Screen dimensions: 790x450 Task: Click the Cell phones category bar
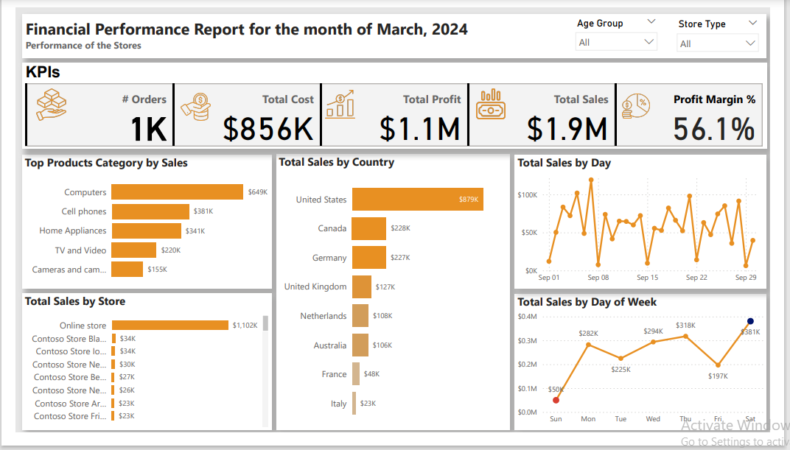coord(150,211)
